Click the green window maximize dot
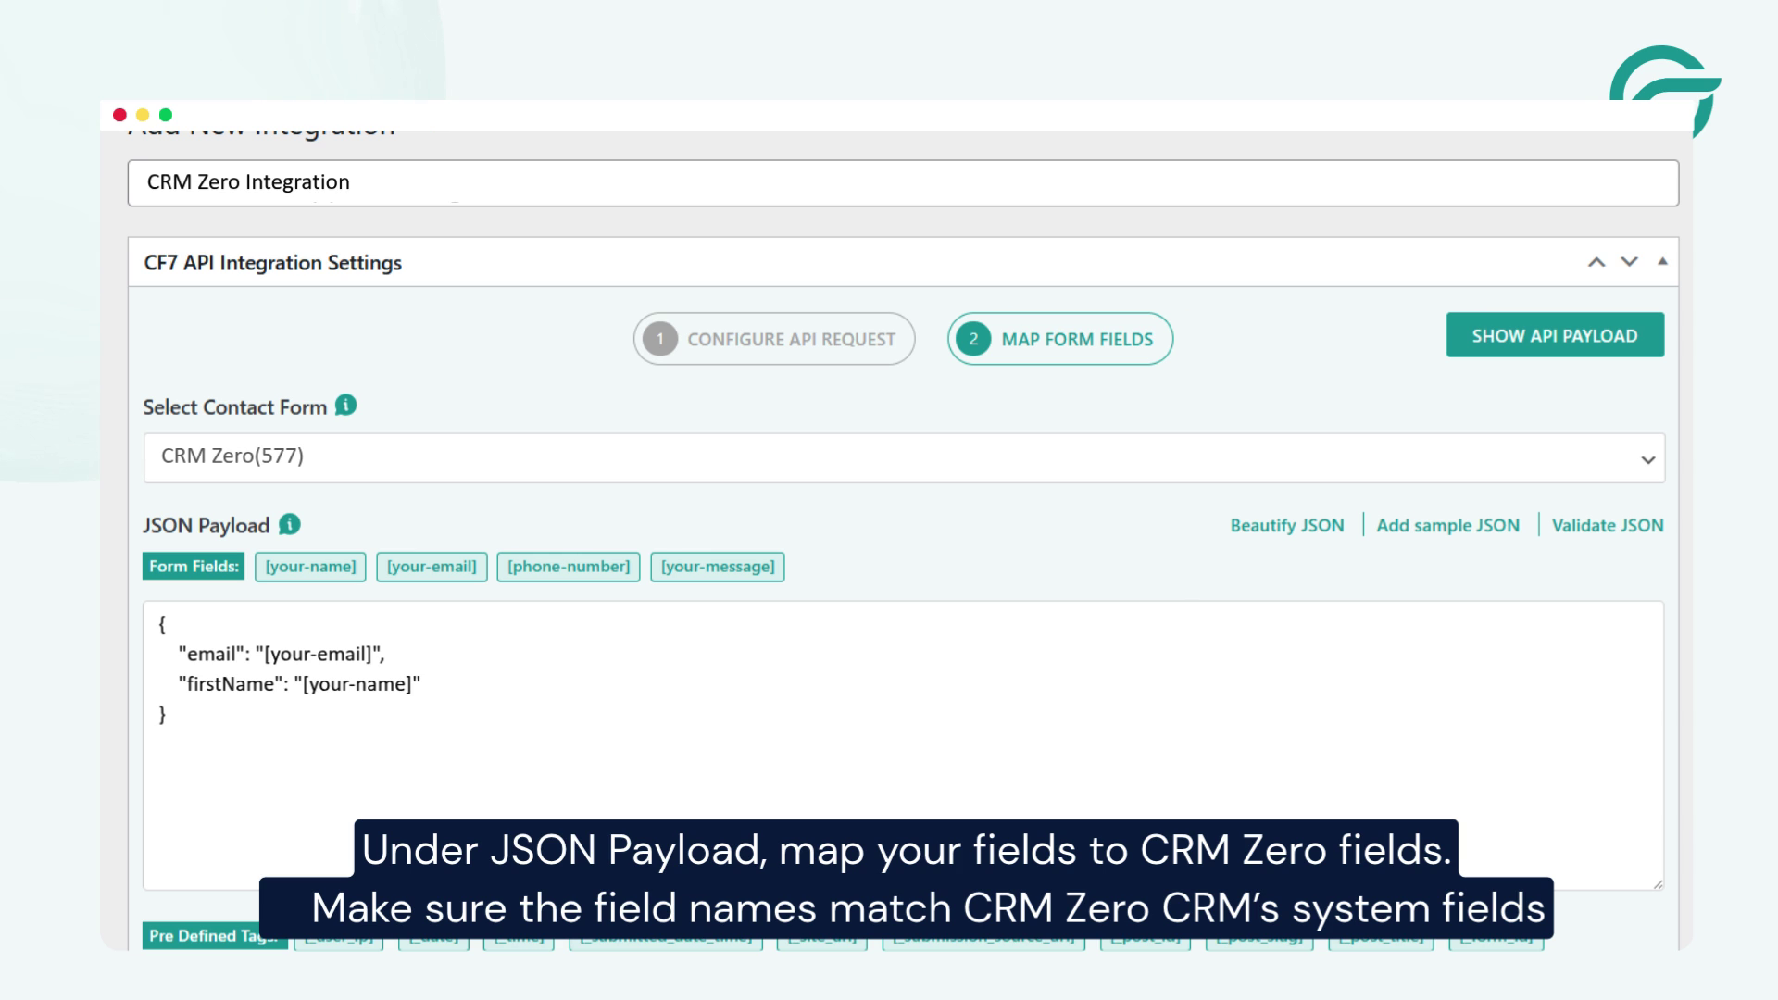1778x1000 pixels. [166, 115]
